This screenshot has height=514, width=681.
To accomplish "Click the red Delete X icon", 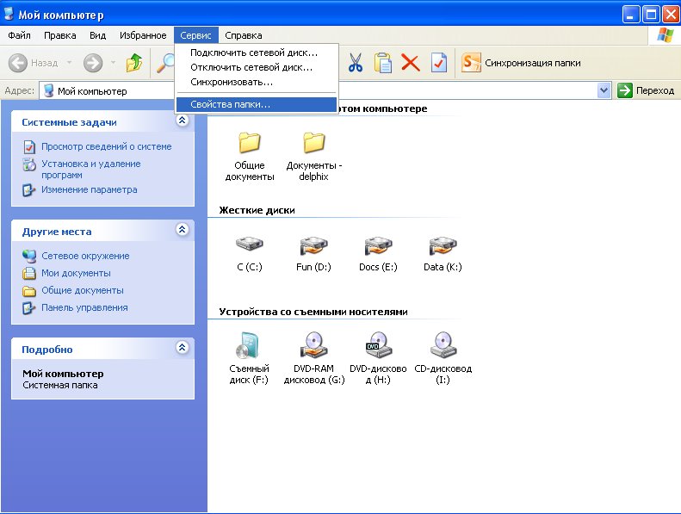I will (x=411, y=63).
